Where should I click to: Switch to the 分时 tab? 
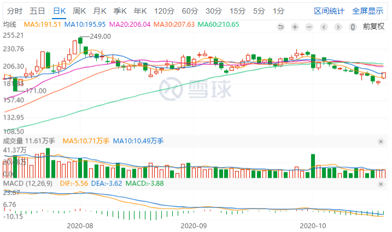[x=15, y=11]
